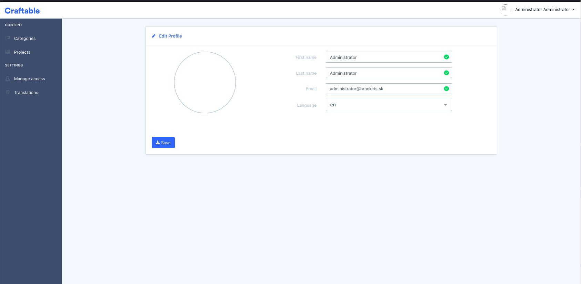Click the Edit Profile heading text

(x=170, y=36)
